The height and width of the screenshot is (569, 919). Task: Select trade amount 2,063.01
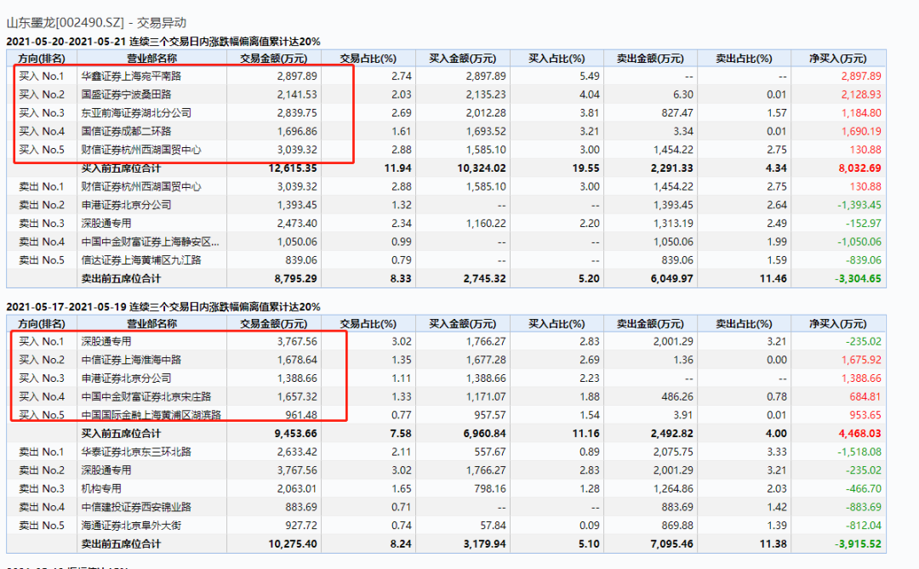[x=297, y=489]
